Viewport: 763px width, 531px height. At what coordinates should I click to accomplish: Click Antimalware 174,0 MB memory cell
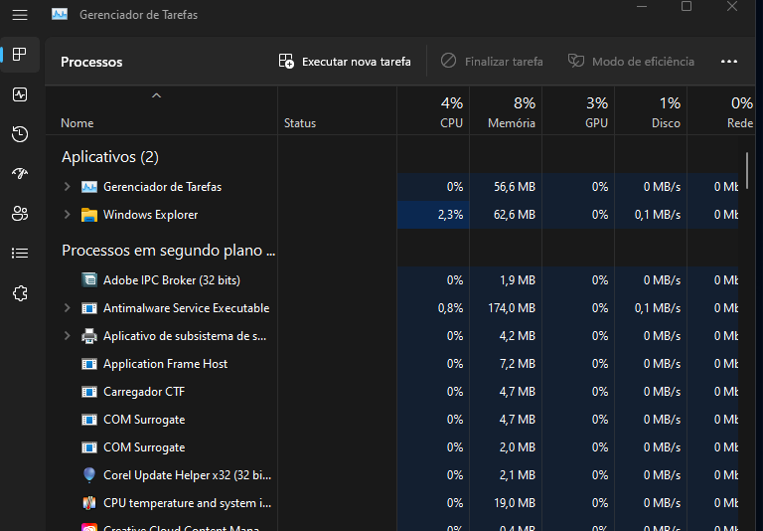click(506, 308)
